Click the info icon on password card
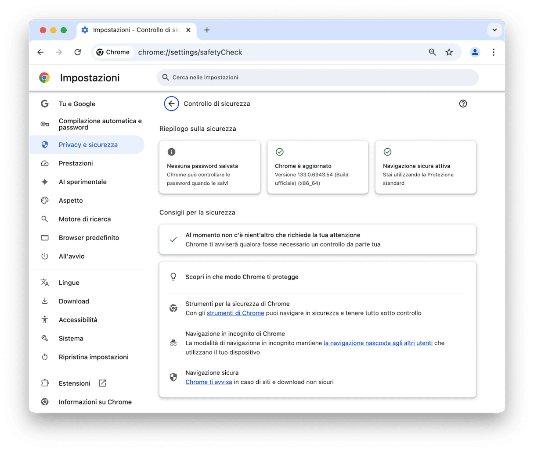The width and height of the screenshot is (534, 451). (172, 152)
